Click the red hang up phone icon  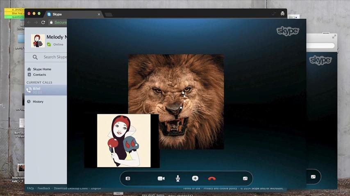[x=211, y=178]
